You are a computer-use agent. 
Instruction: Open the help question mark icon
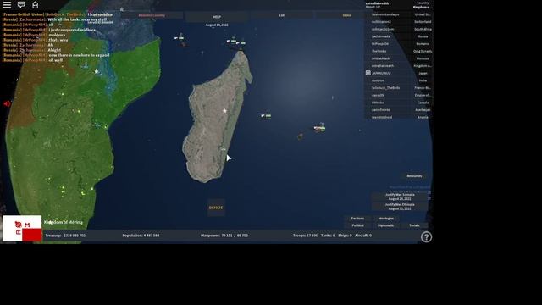[x=426, y=237]
